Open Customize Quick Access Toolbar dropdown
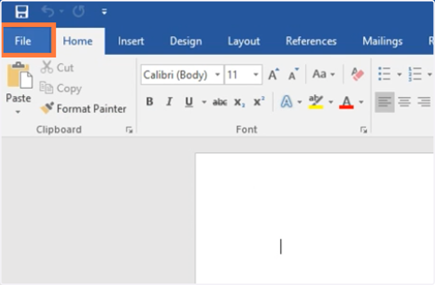Image resolution: width=435 pixels, height=285 pixels. [104, 12]
